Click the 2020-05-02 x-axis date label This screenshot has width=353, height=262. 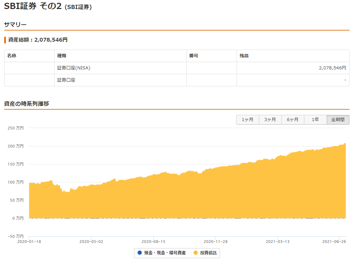[x=91, y=242]
